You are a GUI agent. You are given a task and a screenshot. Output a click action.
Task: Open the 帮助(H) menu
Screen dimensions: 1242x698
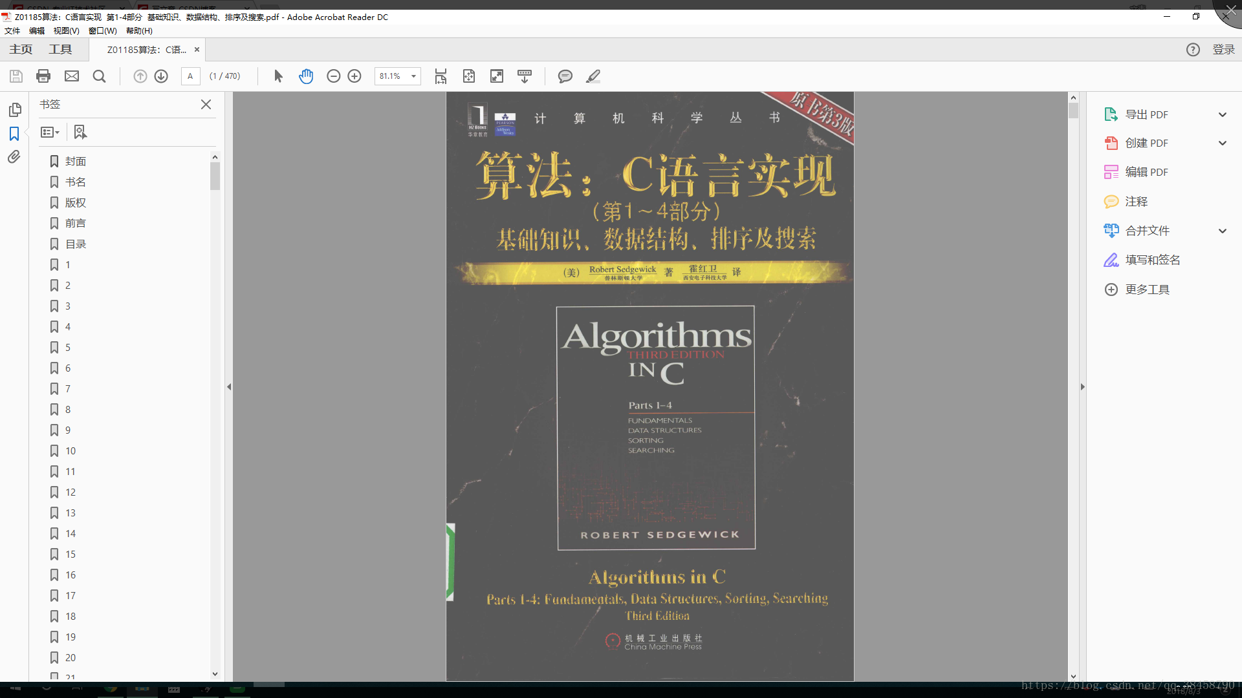[139, 30]
